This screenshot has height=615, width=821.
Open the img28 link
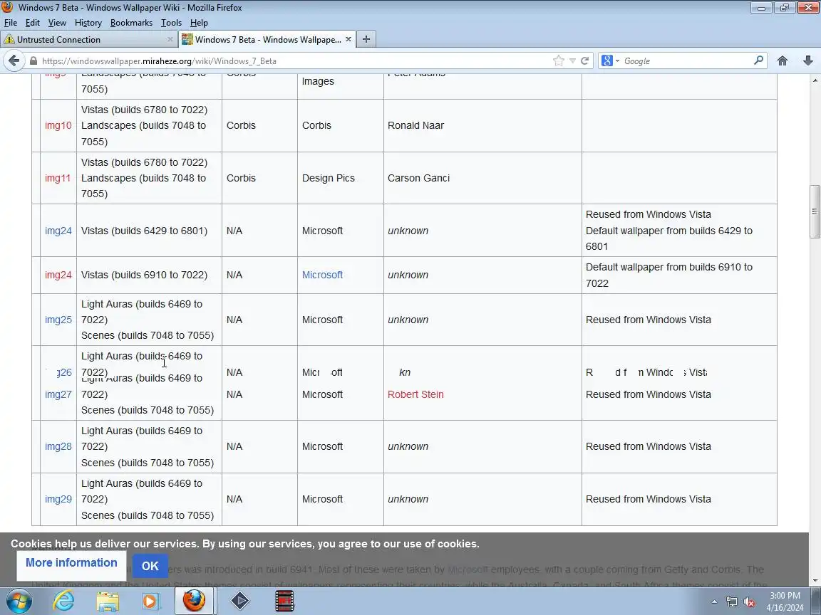coord(58,446)
